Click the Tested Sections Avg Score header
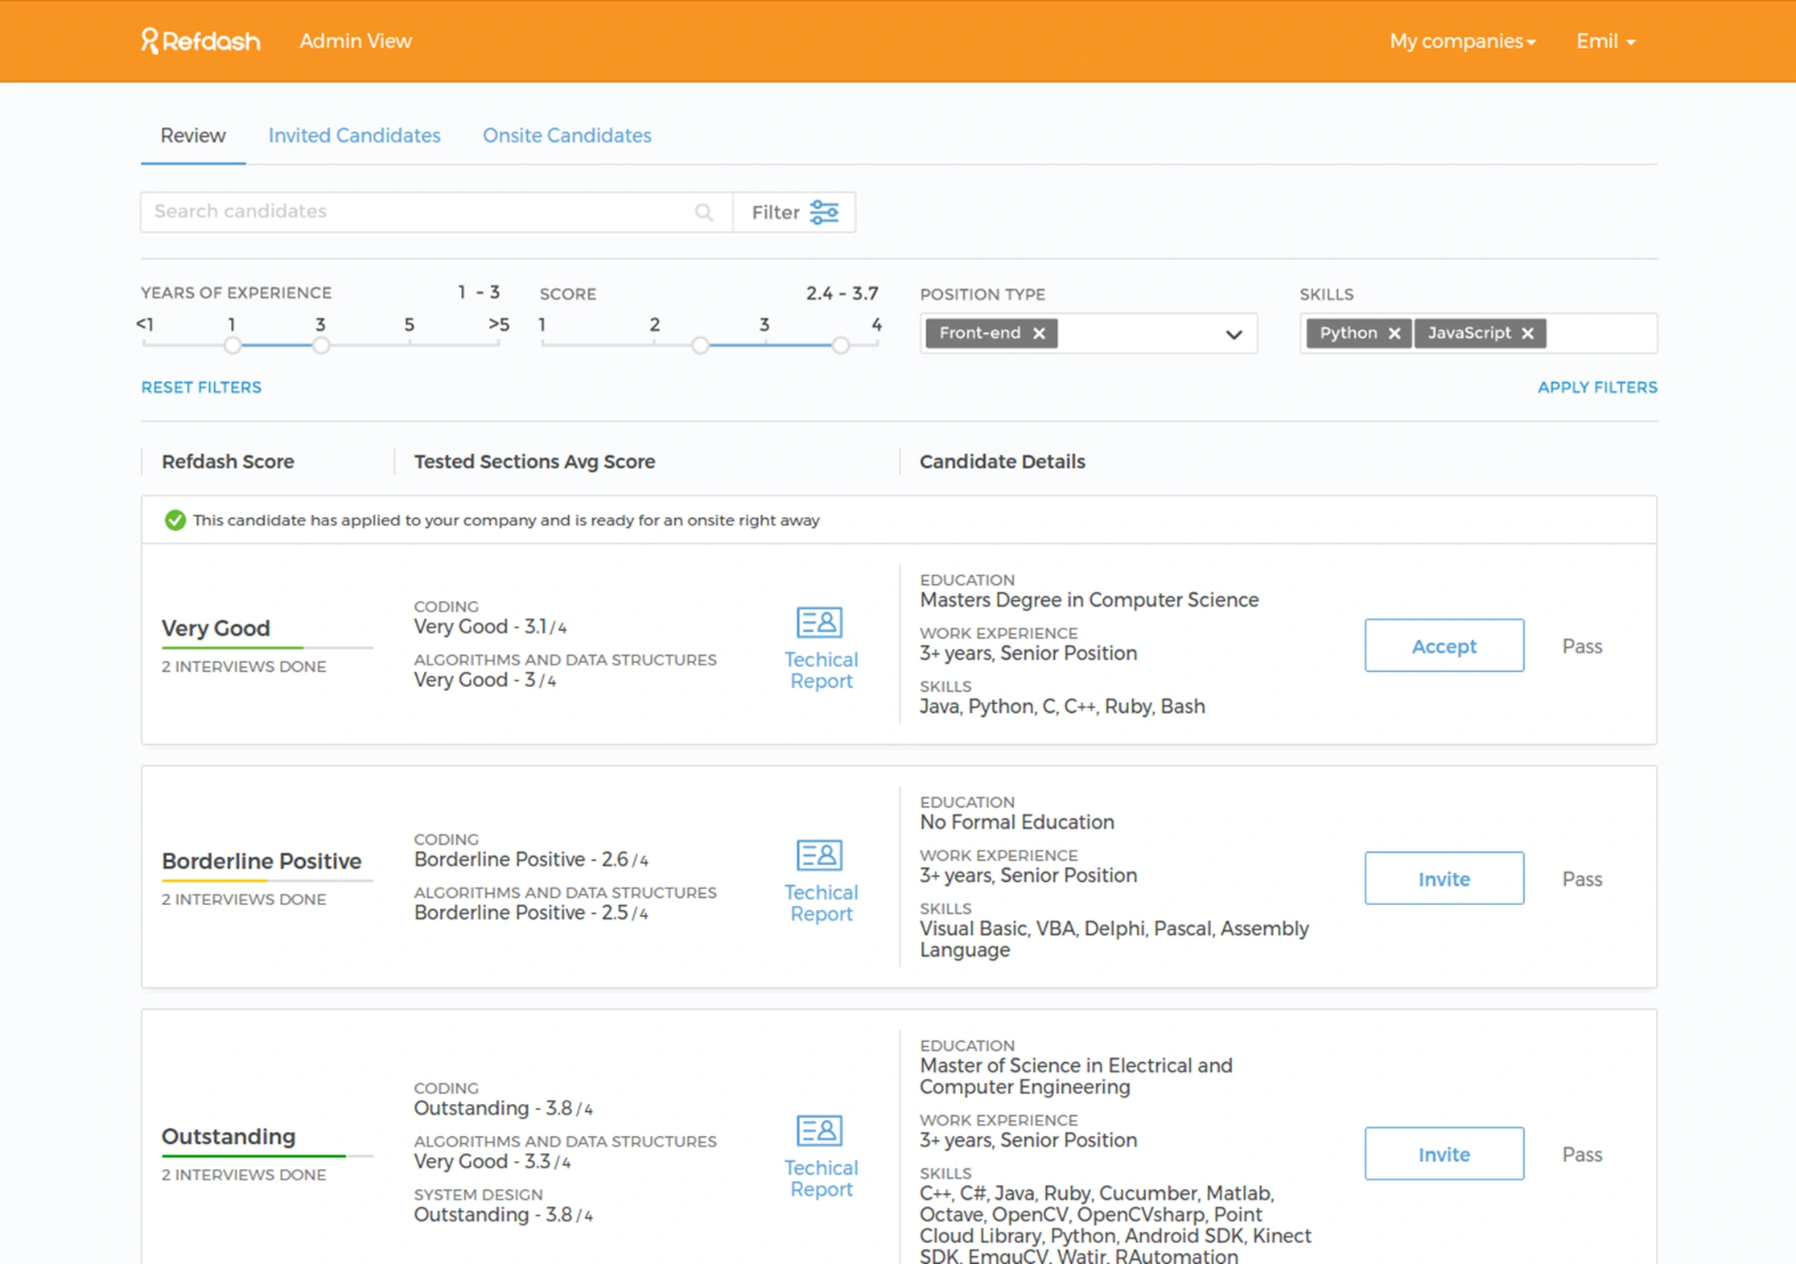The width and height of the screenshot is (1796, 1264). (534, 462)
